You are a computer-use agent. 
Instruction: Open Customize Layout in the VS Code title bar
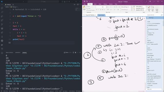click(x=69, y=2)
